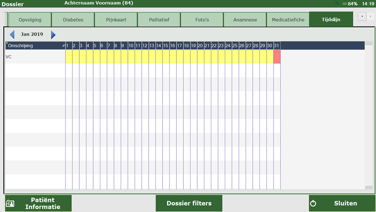The width and height of the screenshot is (376, 212).
Task: Go to next month with right arrow
Action: (53, 35)
